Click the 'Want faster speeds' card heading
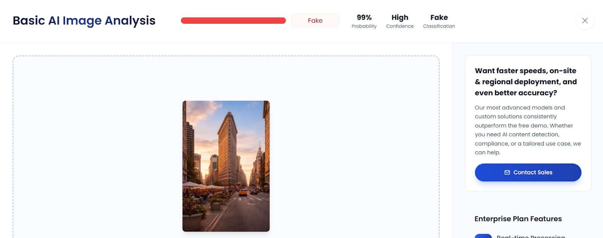The height and width of the screenshot is (238, 603). pos(526,82)
